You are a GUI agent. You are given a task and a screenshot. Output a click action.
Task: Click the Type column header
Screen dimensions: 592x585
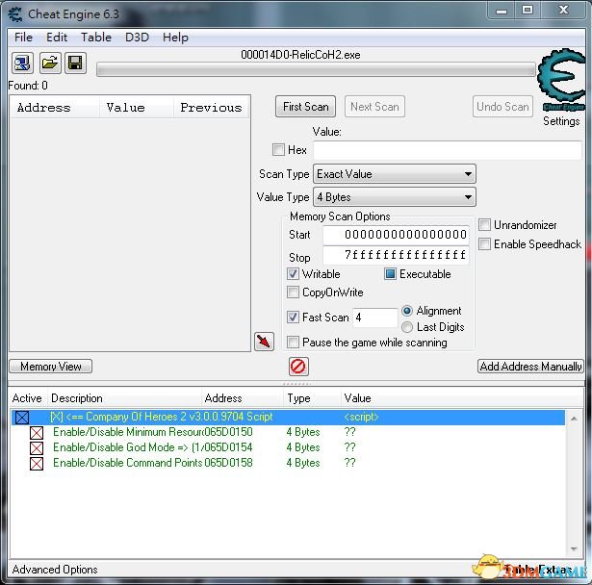click(x=312, y=398)
